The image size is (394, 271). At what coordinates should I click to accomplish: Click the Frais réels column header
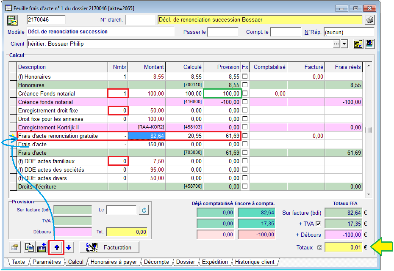pyautogui.click(x=344, y=67)
